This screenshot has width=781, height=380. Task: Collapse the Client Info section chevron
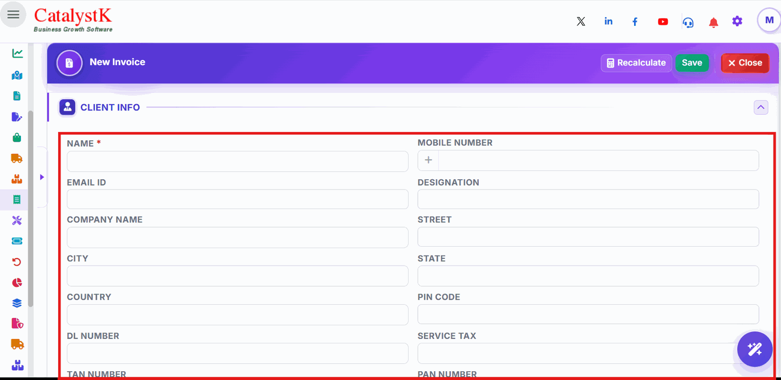(760, 107)
